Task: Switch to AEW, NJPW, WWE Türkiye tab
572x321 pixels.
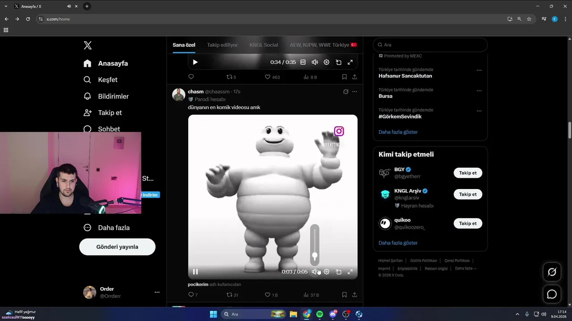Action: [324, 45]
